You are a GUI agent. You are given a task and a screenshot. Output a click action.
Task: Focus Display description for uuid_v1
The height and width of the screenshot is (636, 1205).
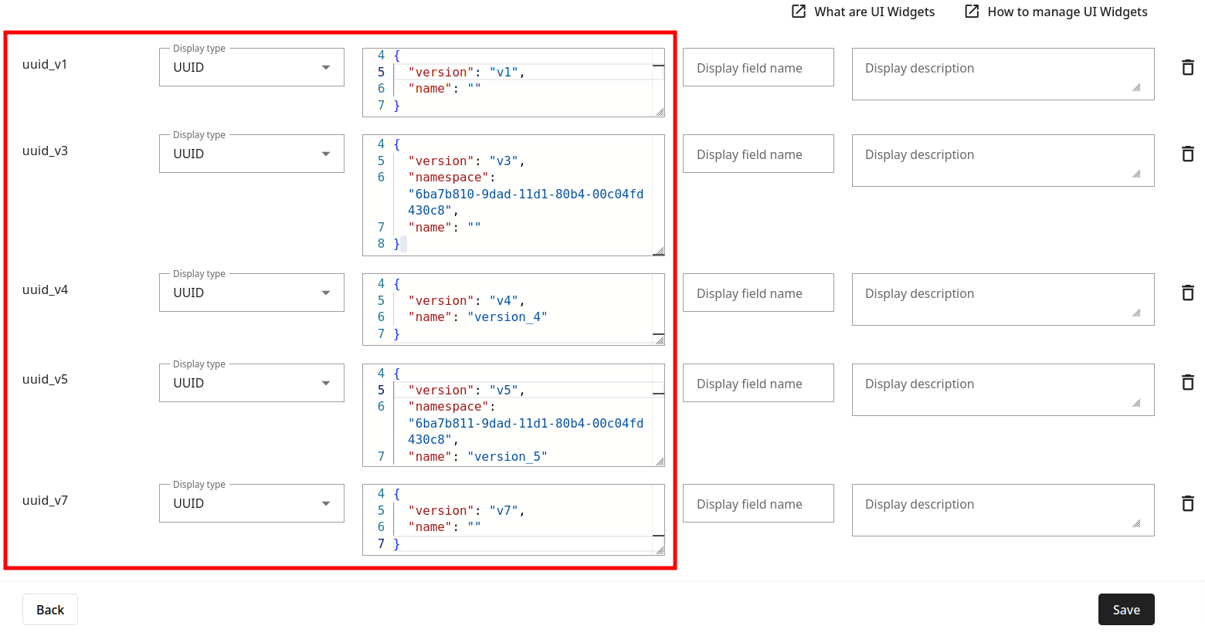pyautogui.click(x=1003, y=74)
